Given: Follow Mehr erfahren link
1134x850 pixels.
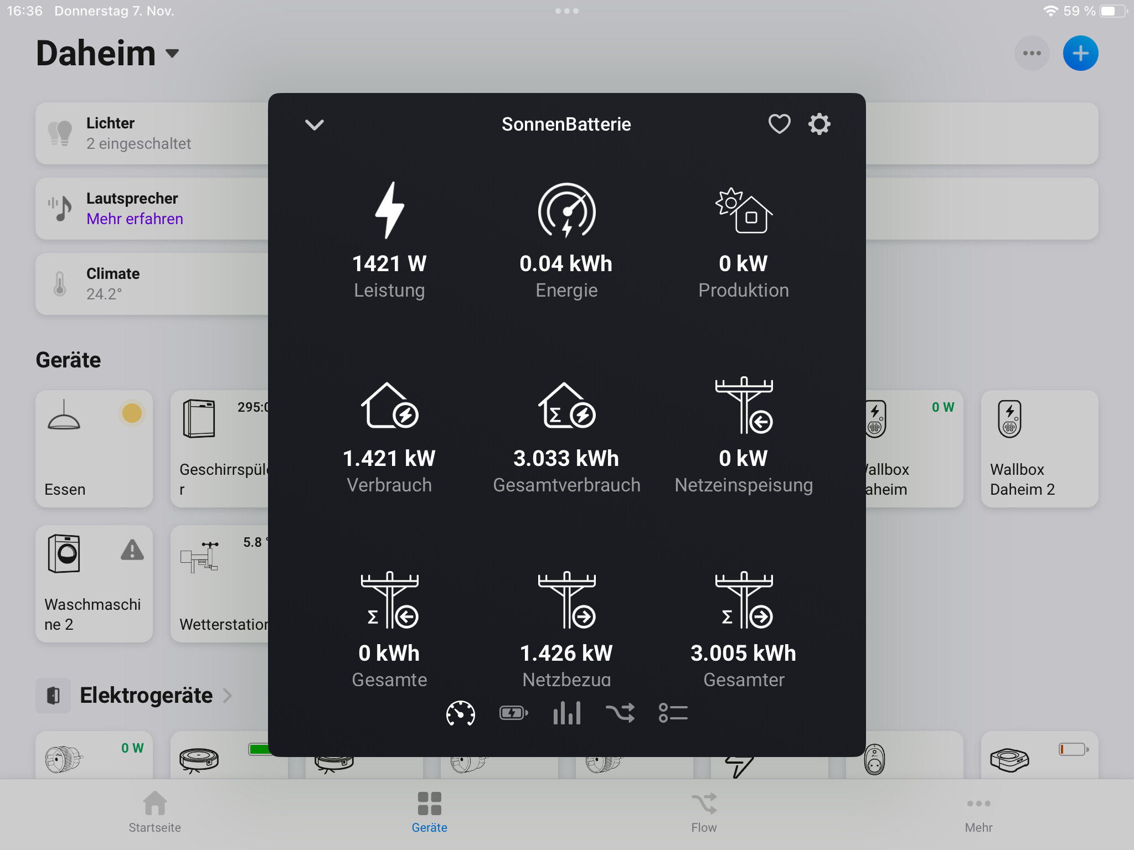Looking at the screenshot, I should click(x=135, y=219).
